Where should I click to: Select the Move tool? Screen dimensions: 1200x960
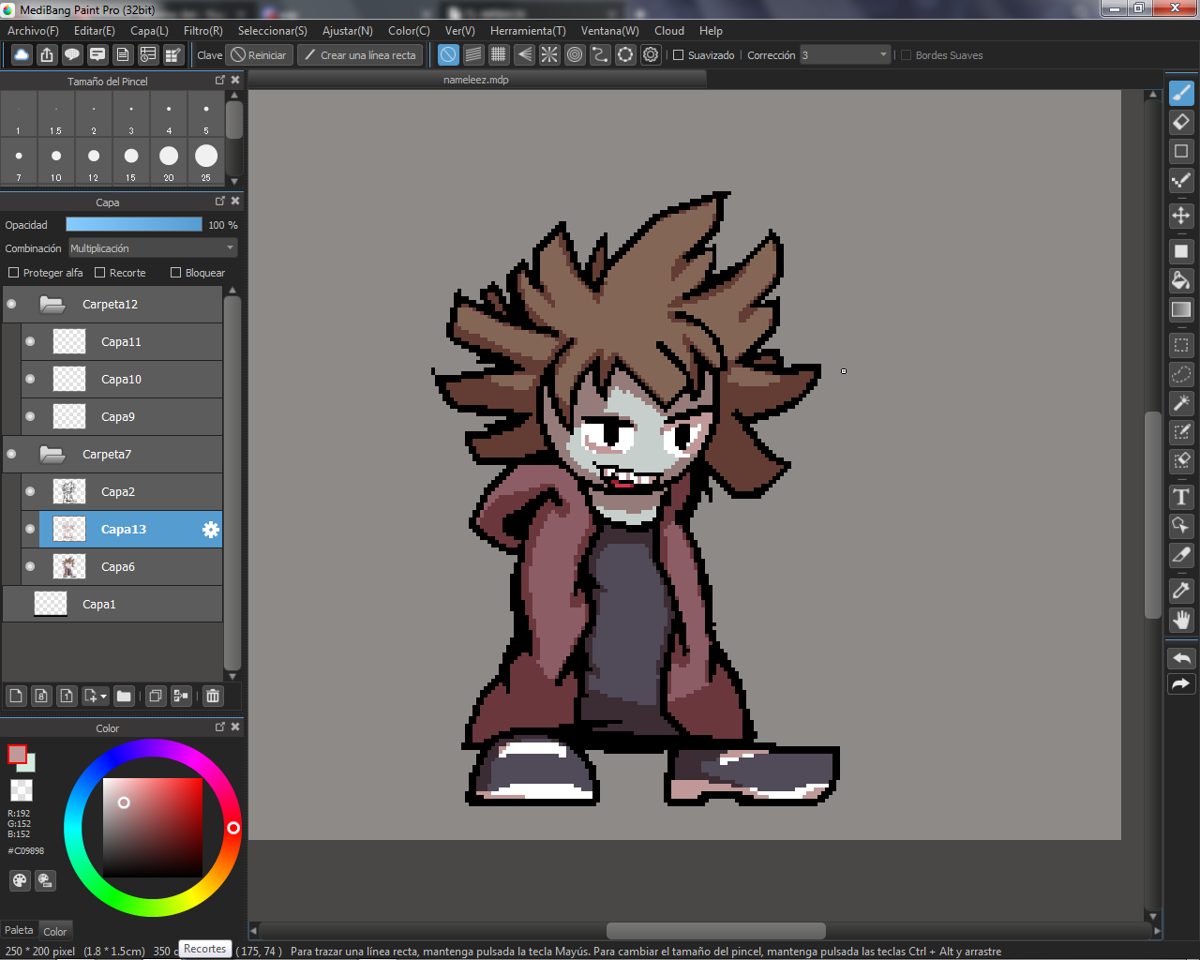[x=1181, y=216]
